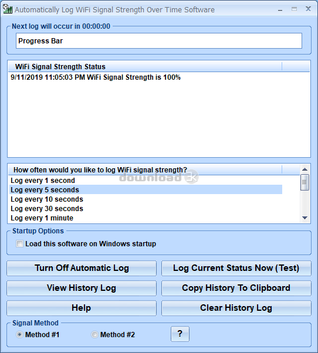Enable Load this software on Windows startup
The height and width of the screenshot is (353, 318).
(19, 243)
